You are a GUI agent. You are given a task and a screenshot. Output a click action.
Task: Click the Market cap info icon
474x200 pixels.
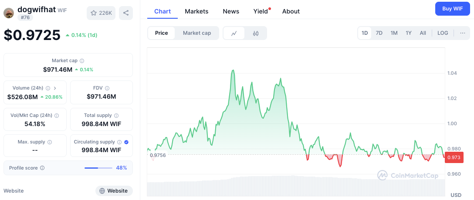pos(82,61)
